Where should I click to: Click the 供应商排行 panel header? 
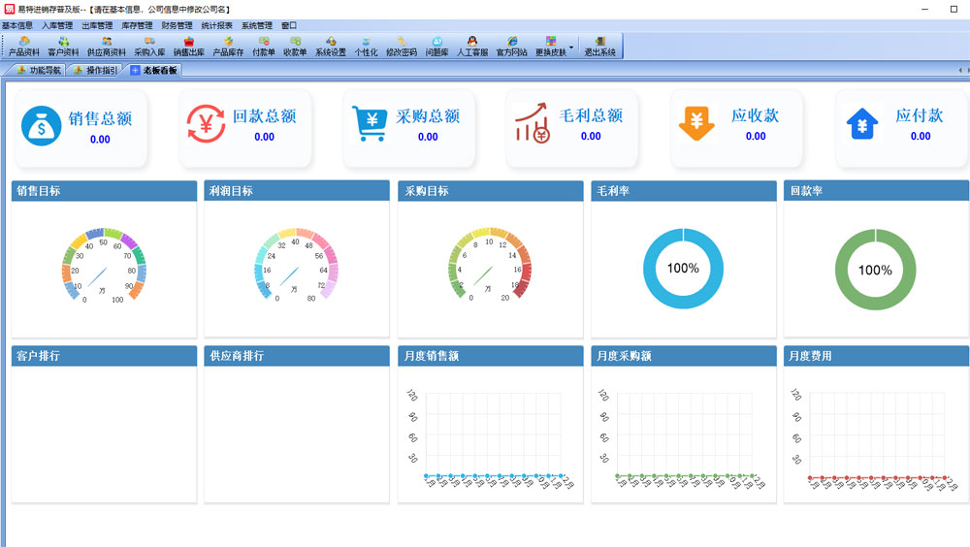(297, 356)
